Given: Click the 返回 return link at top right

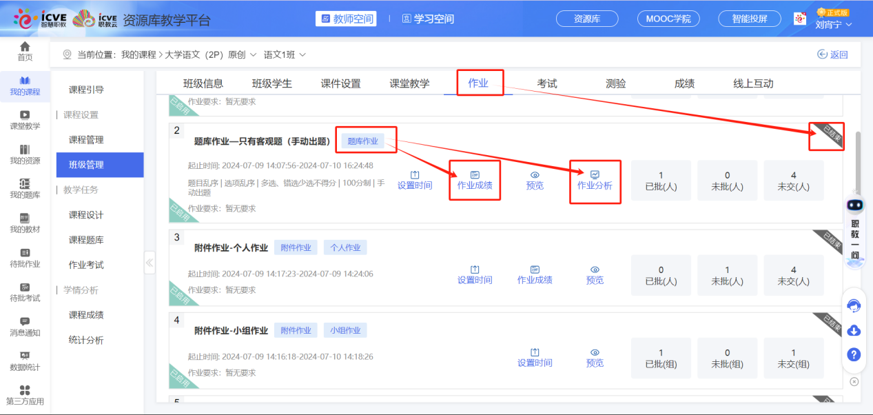Looking at the screenshot, I should (x=832, y=53).
